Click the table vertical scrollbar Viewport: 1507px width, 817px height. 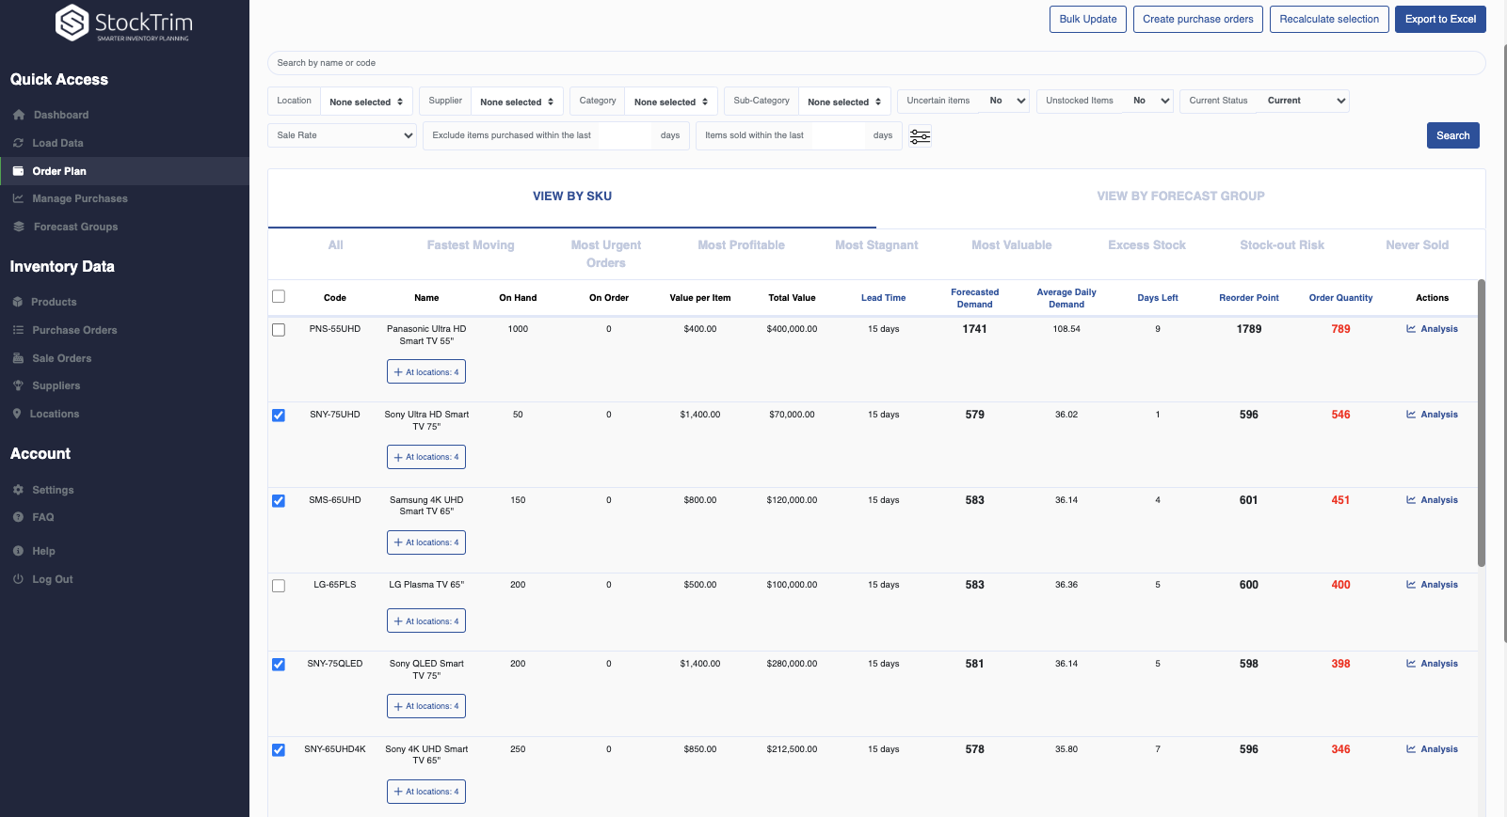click(1481, 423)
